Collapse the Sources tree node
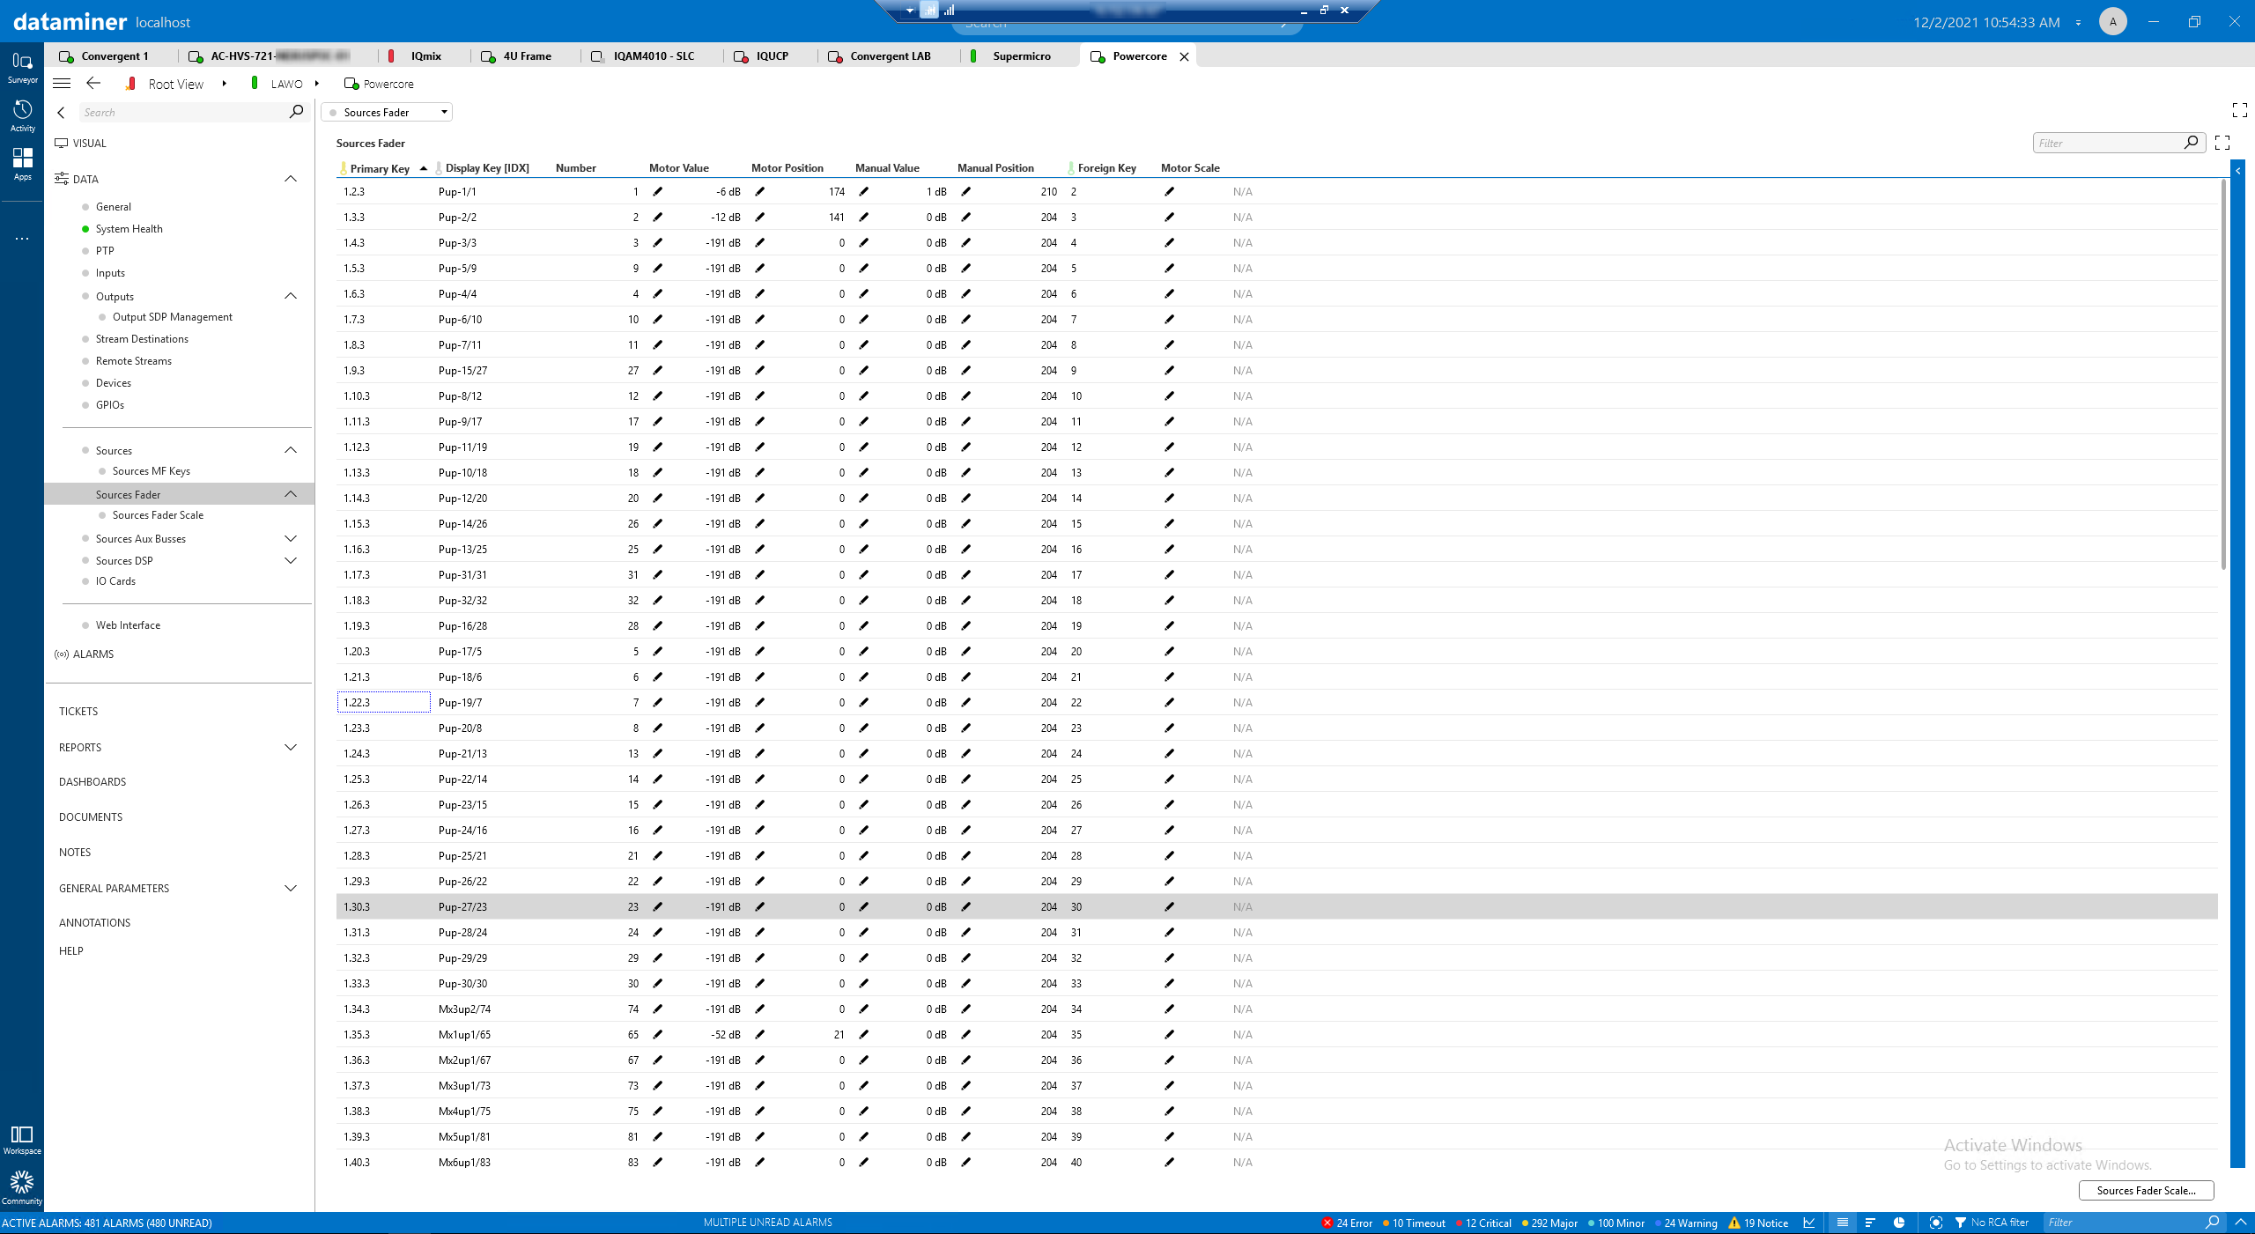The height and width of the screenshot is (1234, 2255). 290,450
